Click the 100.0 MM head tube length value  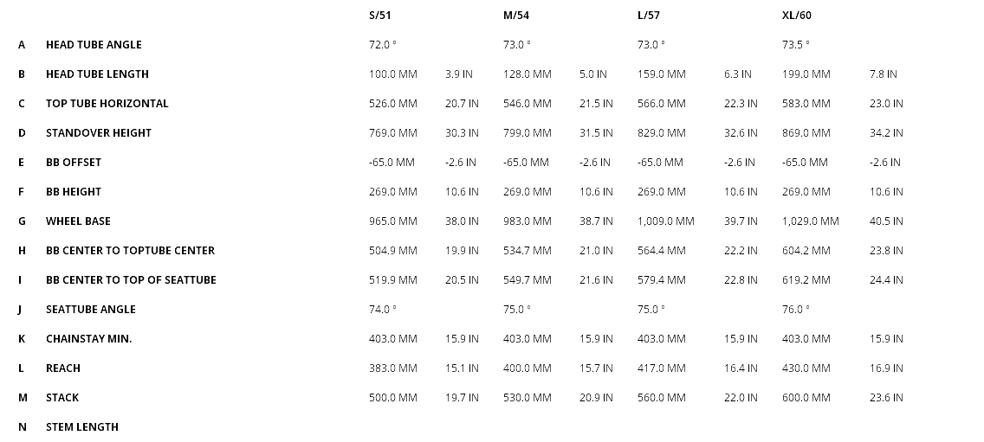(392, 74)
